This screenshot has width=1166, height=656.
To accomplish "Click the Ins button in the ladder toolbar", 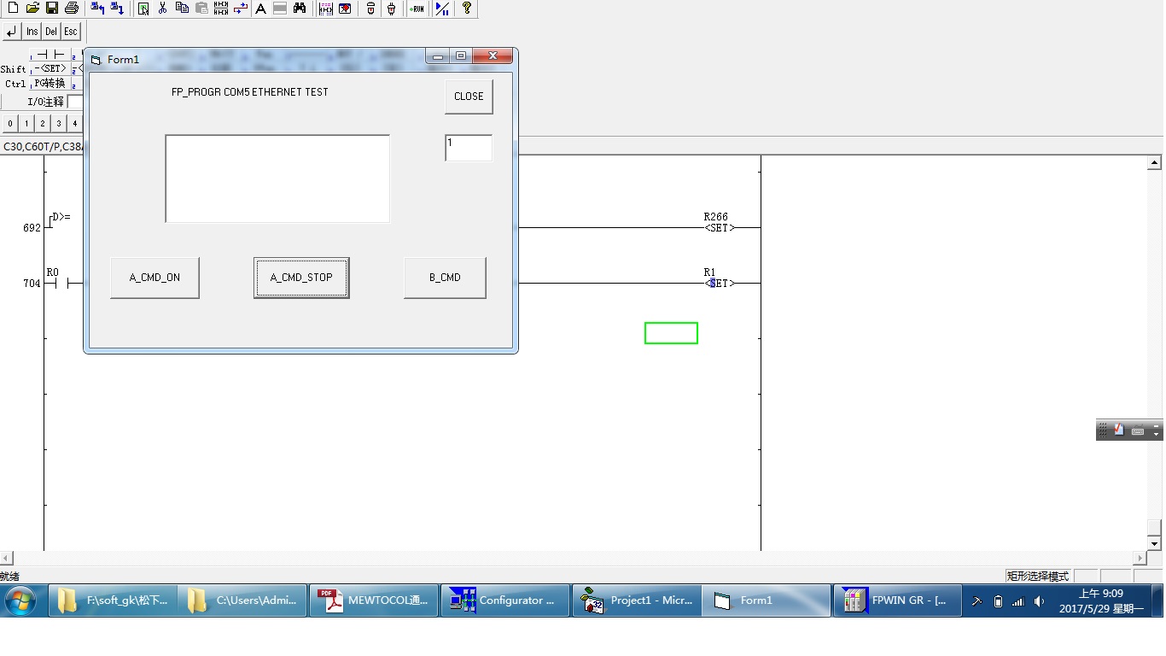I will [x=32, y=32].
